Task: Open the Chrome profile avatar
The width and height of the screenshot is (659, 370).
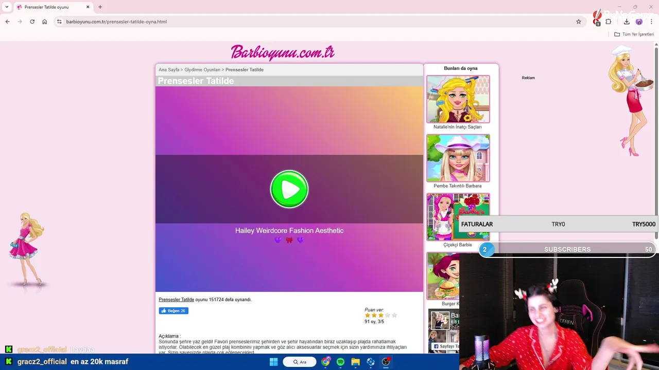Action: click(x=639, y=22)
